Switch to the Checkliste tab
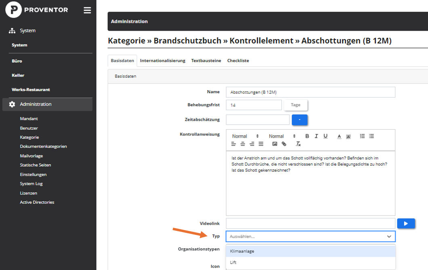 click(x=238, y=61)
